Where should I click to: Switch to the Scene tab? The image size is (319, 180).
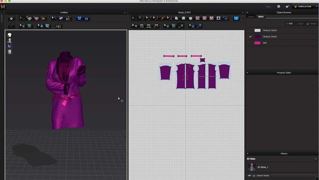click(251, 17)
